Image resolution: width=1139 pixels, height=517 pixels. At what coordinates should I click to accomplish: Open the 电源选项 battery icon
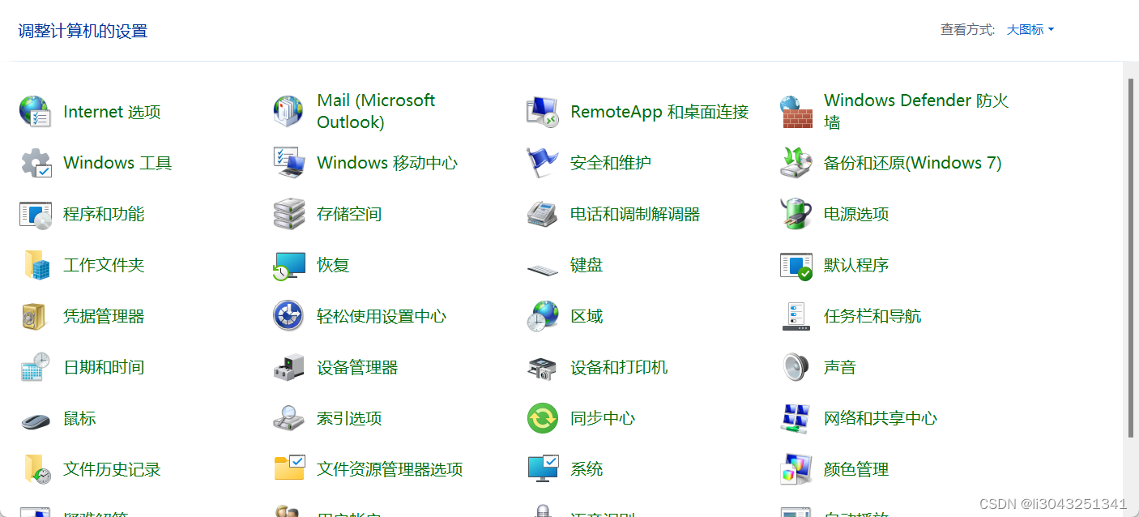click(796, 214)
